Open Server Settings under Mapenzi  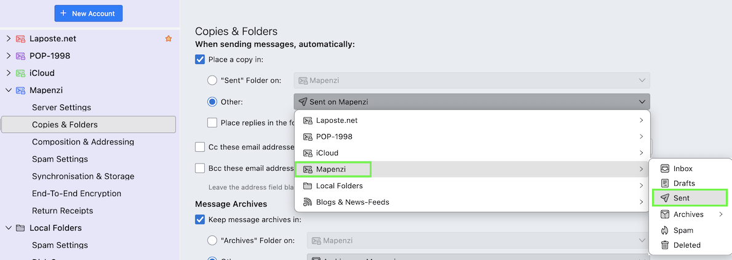pyautogui.click(x=62, y=108)
